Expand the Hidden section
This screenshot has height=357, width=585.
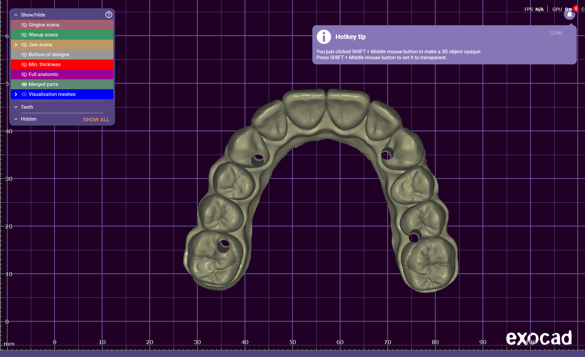pyautogui.click(x=16, y=119)
